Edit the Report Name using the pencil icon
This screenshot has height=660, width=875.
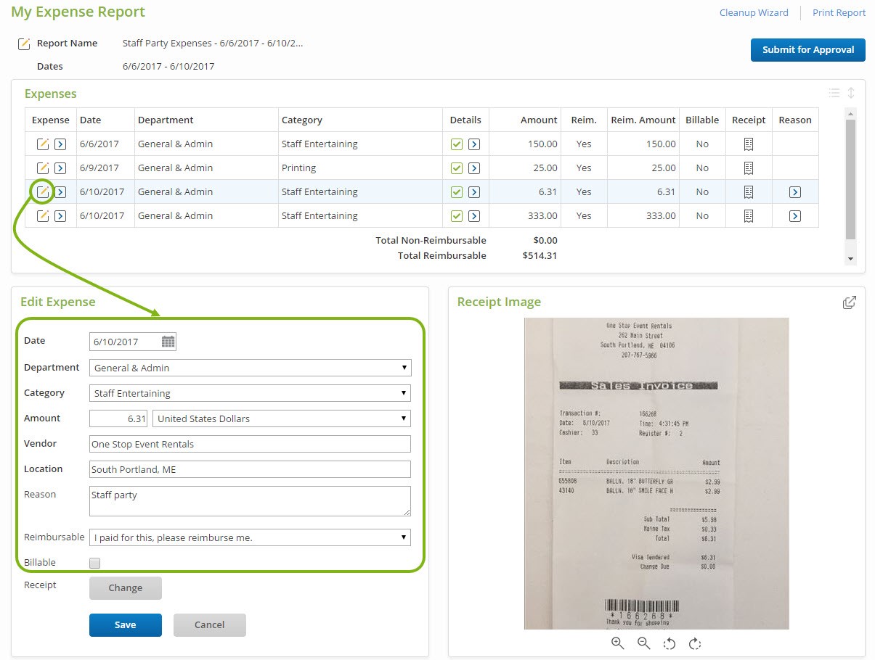[24, 44]
